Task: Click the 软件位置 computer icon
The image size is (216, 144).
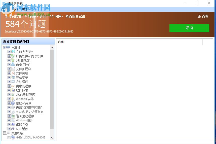Action: pos(13,90)
